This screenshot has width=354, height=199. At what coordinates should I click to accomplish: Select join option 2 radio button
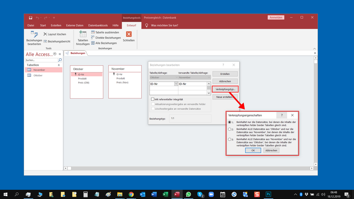pyautogui.click(x=229, y=129)
